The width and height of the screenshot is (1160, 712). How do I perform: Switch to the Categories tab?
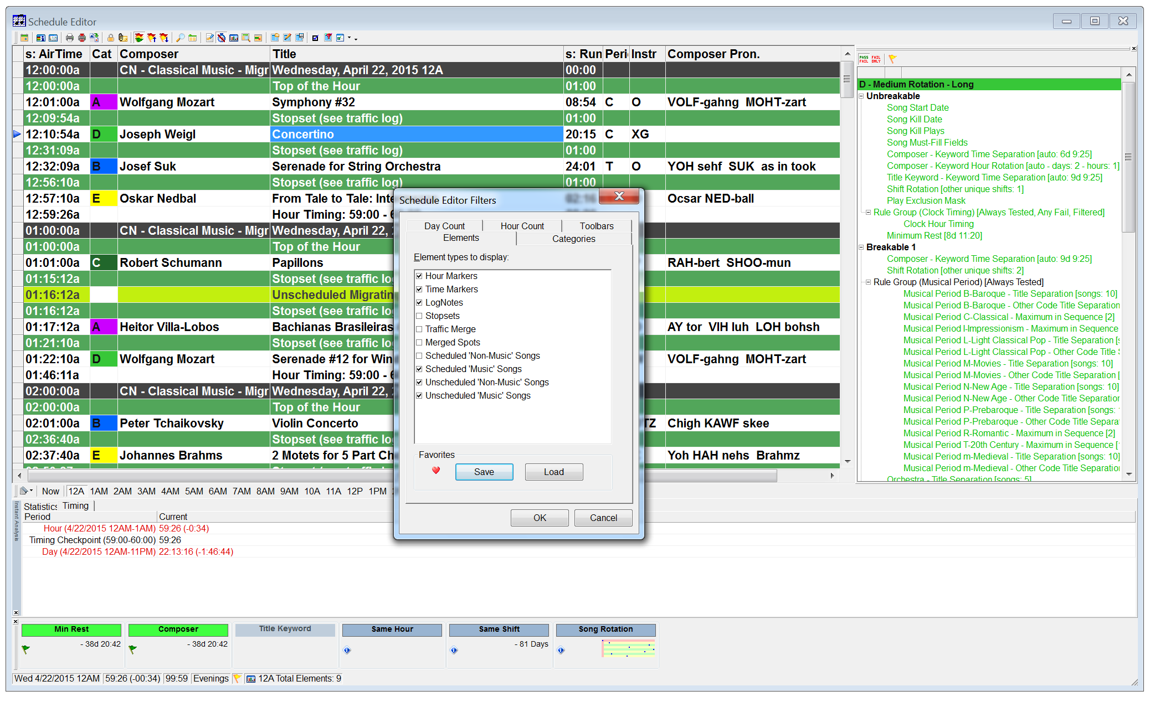(x=573, y=239)
